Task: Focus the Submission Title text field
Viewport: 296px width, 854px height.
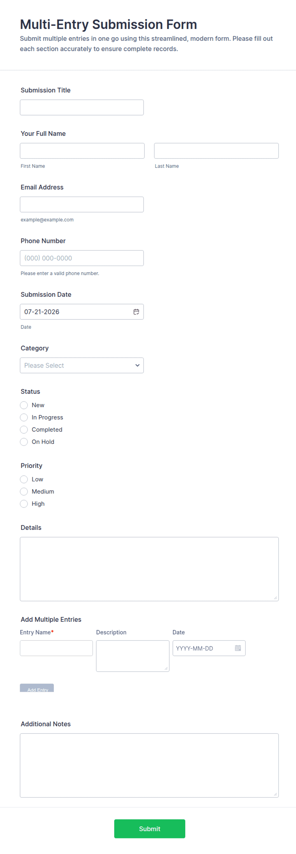Action: pos(81,108)
